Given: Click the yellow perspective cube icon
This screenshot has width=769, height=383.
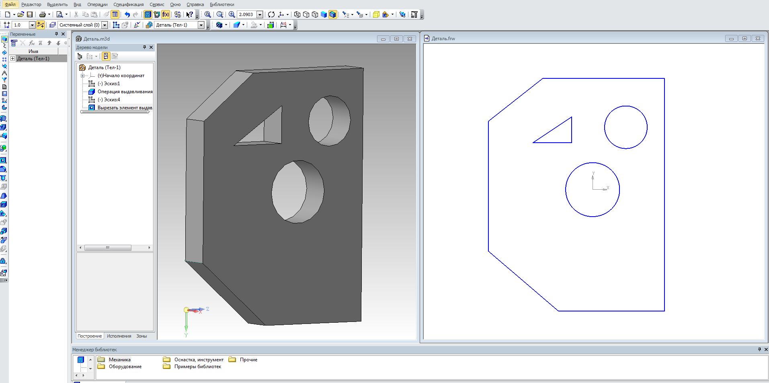Looking at the screenshot, I should [376, 14].
